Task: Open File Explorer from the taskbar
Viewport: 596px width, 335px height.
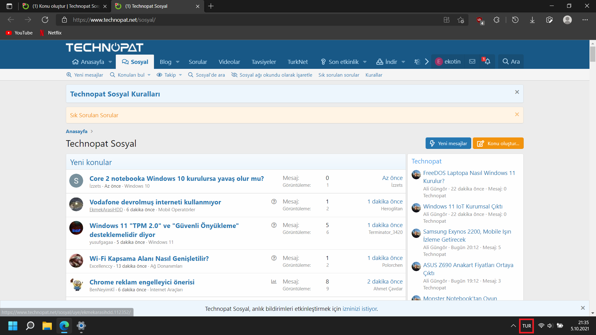Action: tap(47, 326)
